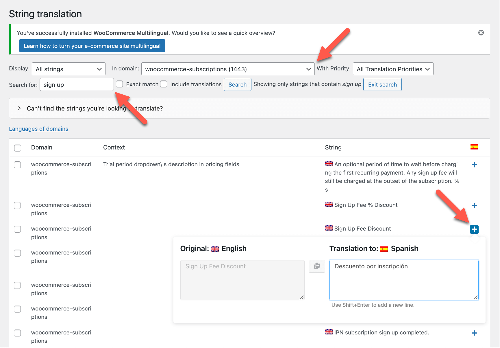Open the Languages of domains link
The height and width of the screenshot is (348, 500).
pos(39,129)
